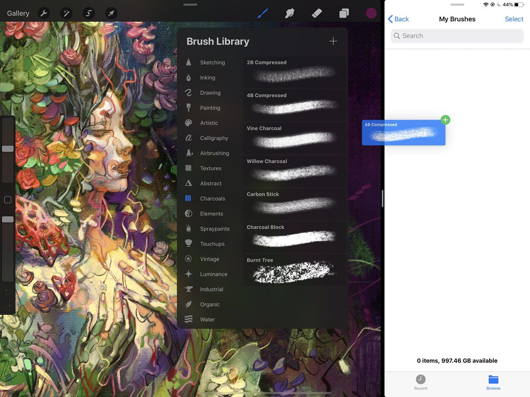Open the Adjustments magic wand tool
The image size is (530, 397).
click(x=66, y=13)
